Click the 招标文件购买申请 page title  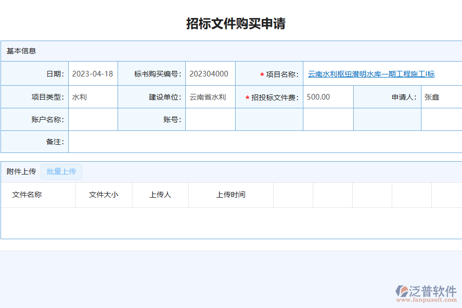tap(236, 23)
